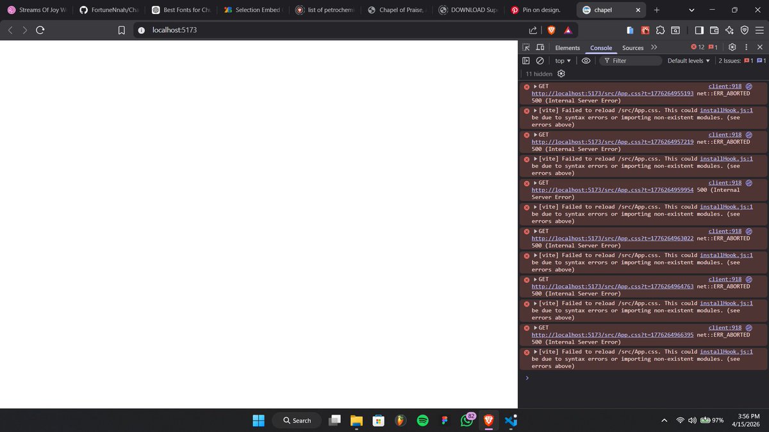The image size is (769, 432).
Task: Close the DevTools panel
Action: pyautogui.click(x=759, y=47)
